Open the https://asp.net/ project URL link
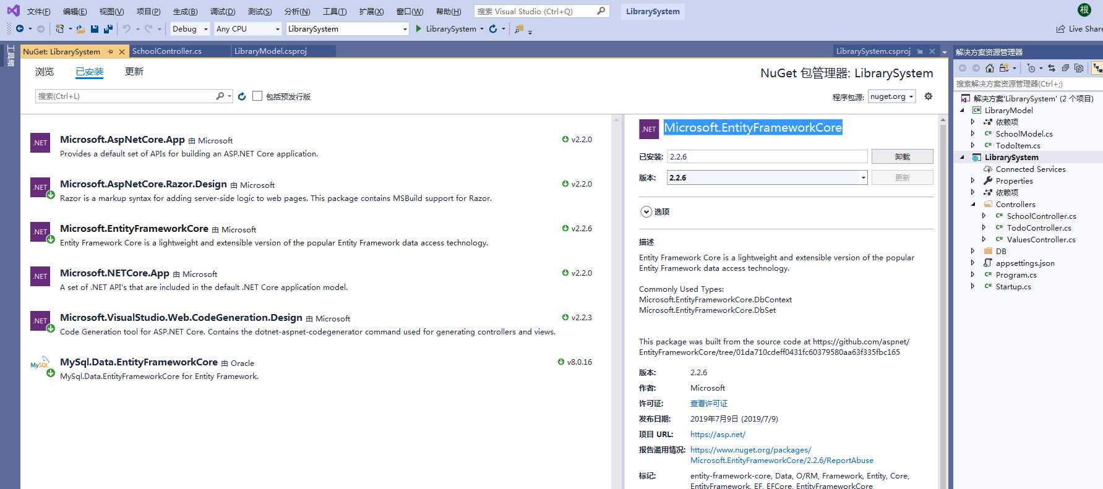Image resolution: width=1103 pixels, height=489 pixels. [x=718, y=434]
